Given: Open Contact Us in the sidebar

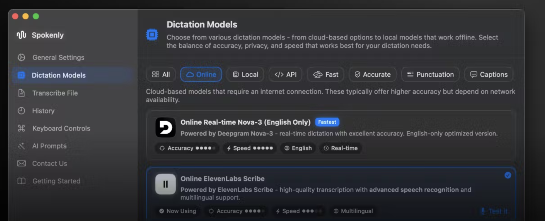Looking at the screenshot, I should pos(72,163).
